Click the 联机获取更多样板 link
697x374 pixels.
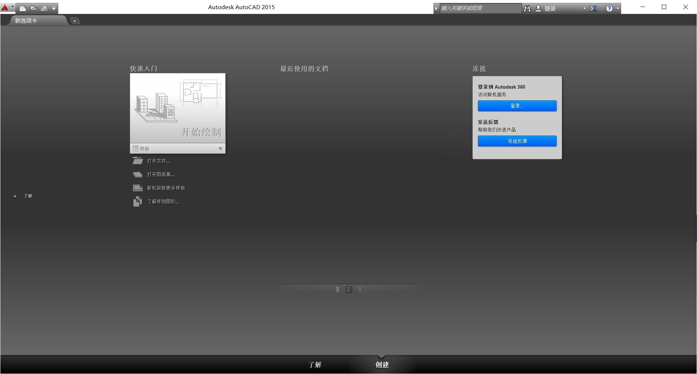[166, 188]
